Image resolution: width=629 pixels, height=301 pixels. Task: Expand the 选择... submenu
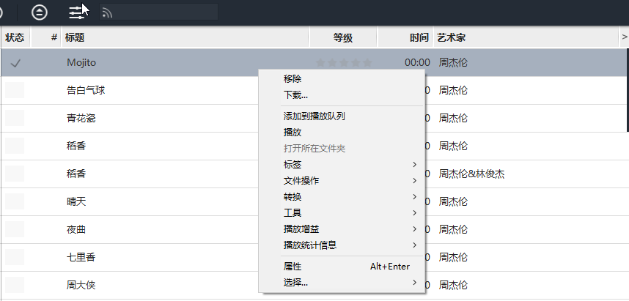tap(342, 283)
